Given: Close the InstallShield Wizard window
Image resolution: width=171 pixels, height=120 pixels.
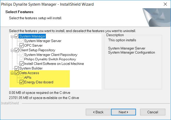Looking at the screenshot, I should coord(165,4).
